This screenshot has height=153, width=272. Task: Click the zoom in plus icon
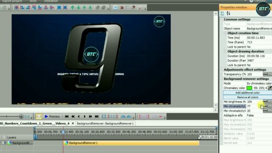tap(21, 116)
